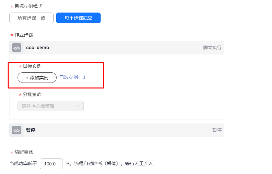Click the 暂停 type label at right
Screen dimensions: 272x174
click(217, 130)
